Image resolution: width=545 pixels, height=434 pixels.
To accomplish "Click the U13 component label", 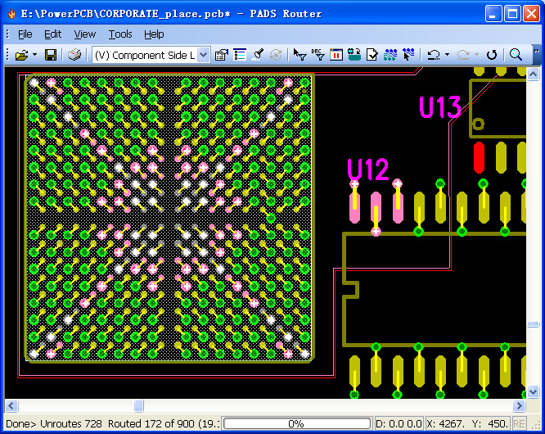I will pyautogui.click(x=440, y=107).
